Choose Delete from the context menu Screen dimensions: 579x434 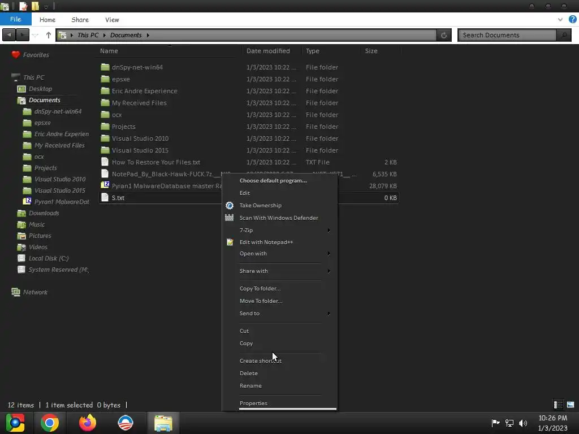point(249,374)
